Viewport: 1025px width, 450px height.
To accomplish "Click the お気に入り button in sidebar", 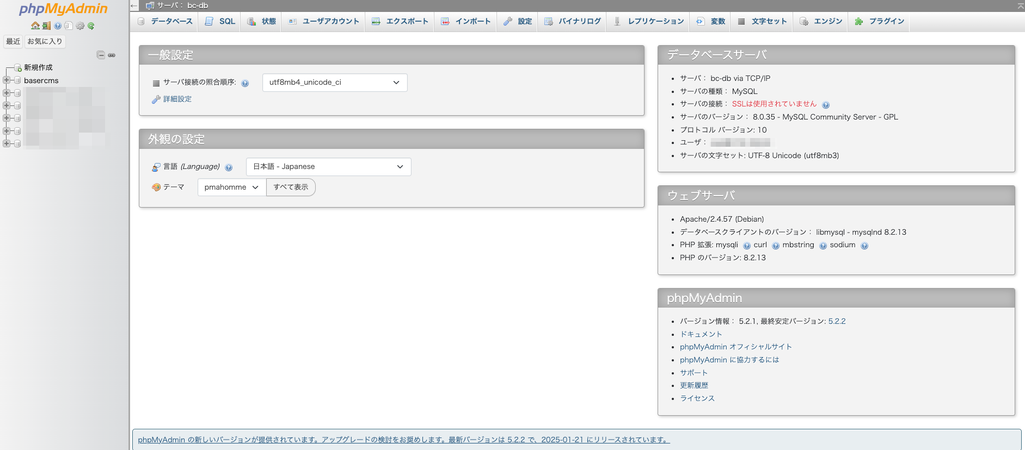I will [45, 41].
